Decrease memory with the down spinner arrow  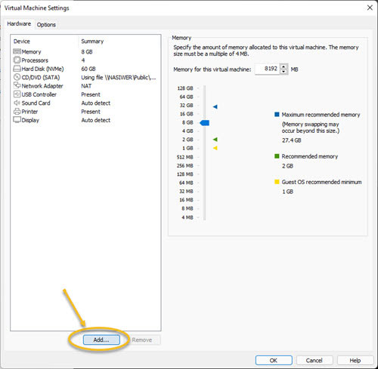[284, 72]
